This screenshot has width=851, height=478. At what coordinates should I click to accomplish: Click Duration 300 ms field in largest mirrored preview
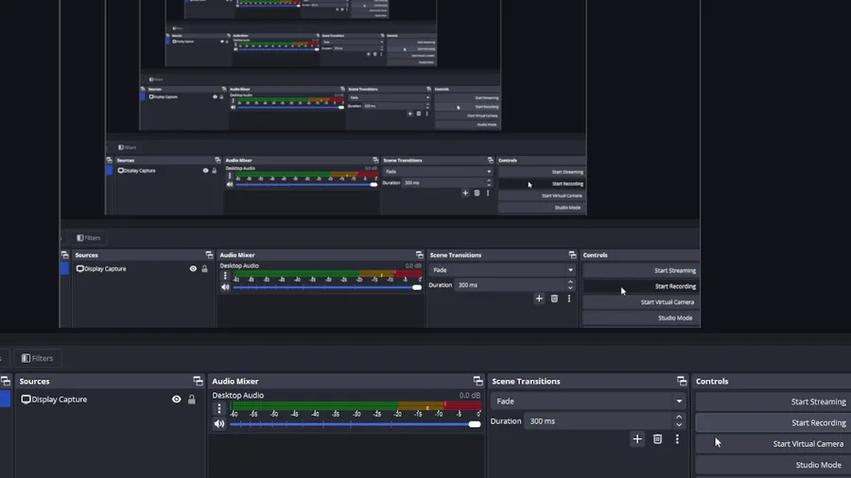coord(511,285)
